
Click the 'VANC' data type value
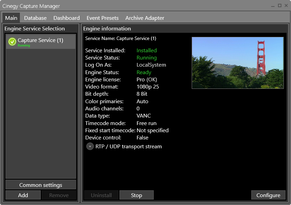(144, 116)
